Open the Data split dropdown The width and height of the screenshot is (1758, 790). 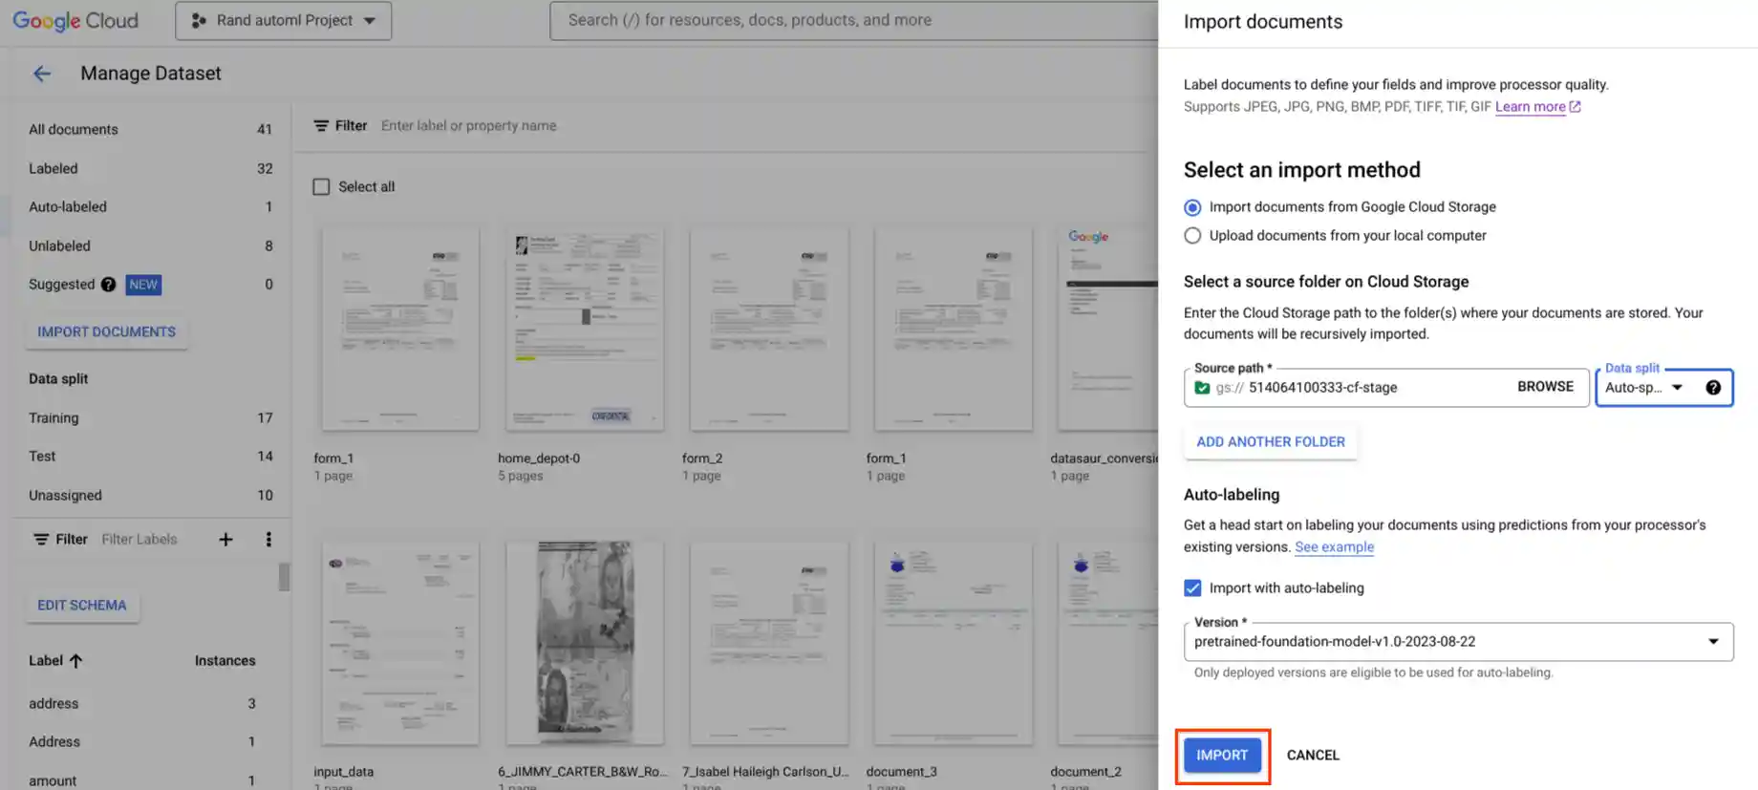click(x=1645, y=388)
